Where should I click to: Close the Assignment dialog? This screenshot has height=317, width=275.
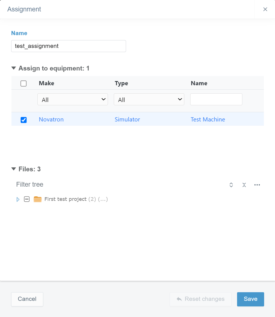pyautogui.click(x=265, y=9)
